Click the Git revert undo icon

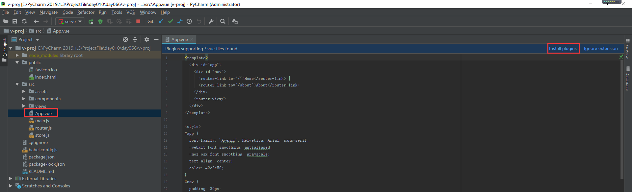click(x=199, y=21)
